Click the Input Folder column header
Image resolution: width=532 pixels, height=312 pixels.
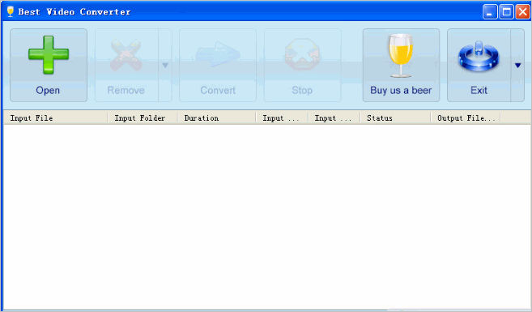143,118
